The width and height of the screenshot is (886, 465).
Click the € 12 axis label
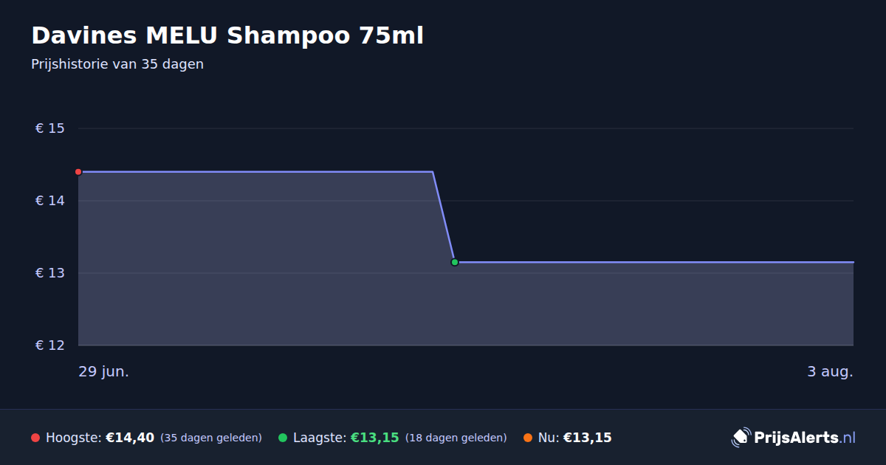(50, 345)
